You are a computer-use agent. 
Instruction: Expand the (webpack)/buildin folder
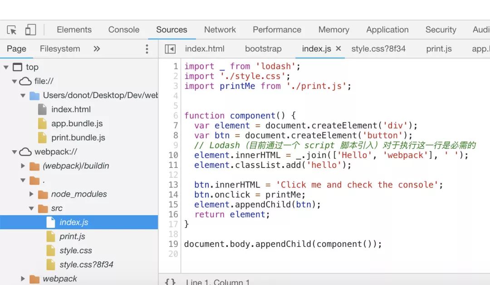point(23,166)
